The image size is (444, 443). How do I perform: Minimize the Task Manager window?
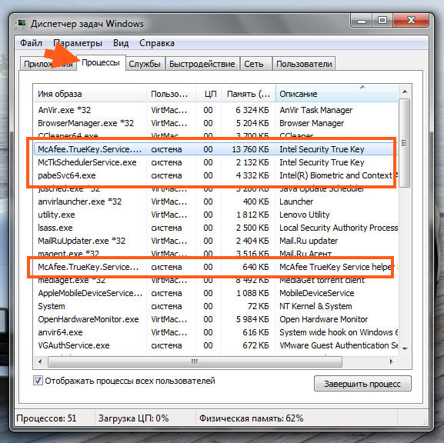(x=362, y=20)
